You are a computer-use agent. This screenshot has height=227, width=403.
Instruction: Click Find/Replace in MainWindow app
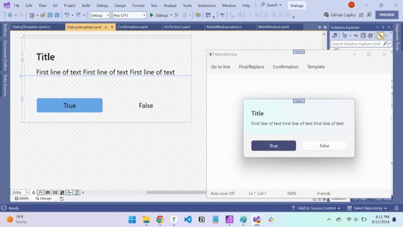251,67
